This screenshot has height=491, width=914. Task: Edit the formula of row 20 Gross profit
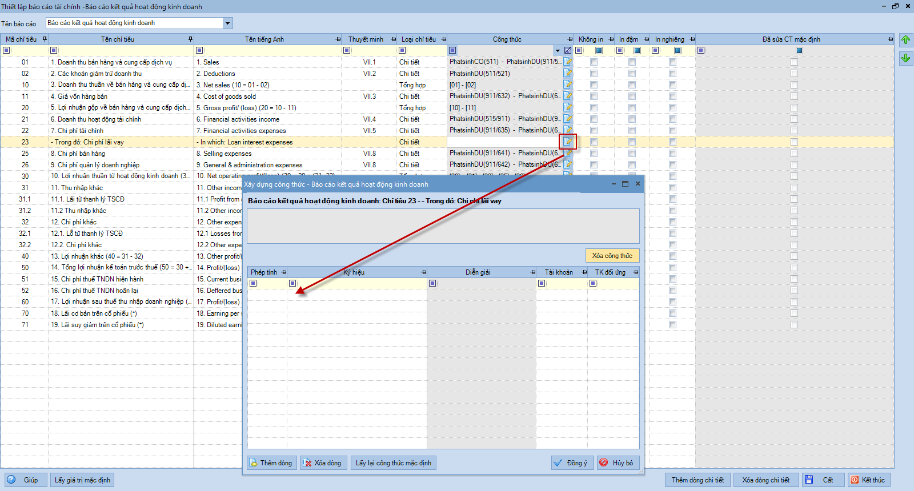568,107
